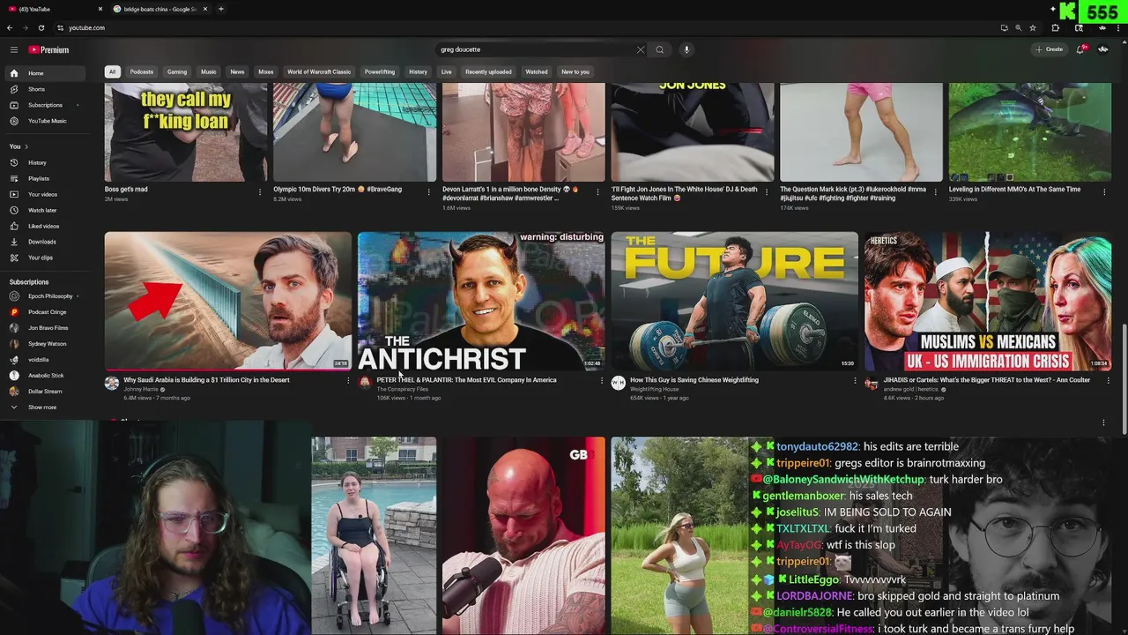The image size is (1128, 635).
Task: Clear the search box with the X icon
Action: click(641, 49)
